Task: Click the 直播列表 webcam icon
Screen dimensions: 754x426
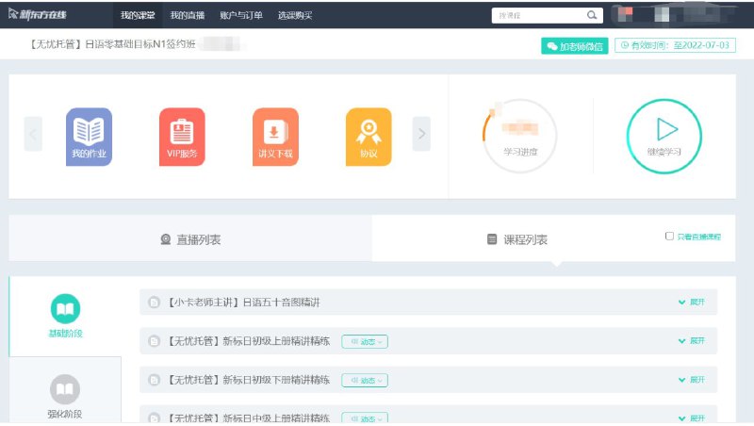Action: [x=166, y=239]
